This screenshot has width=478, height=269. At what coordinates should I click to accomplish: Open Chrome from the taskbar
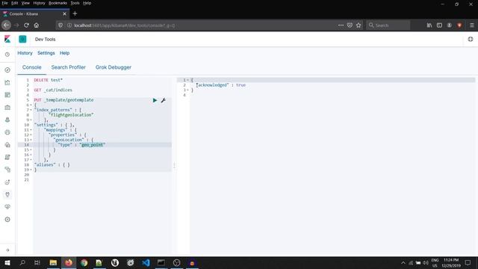[84, 262]
